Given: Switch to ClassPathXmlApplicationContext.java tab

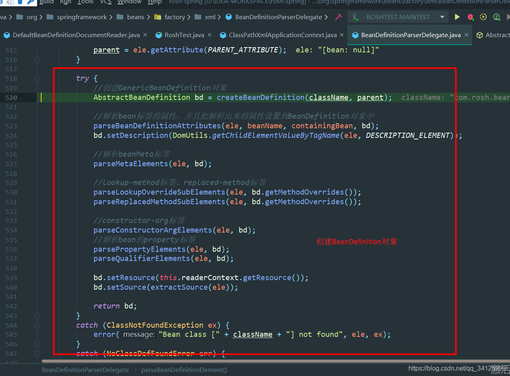Looking at the screenshot, I should [x=282, y=35].
